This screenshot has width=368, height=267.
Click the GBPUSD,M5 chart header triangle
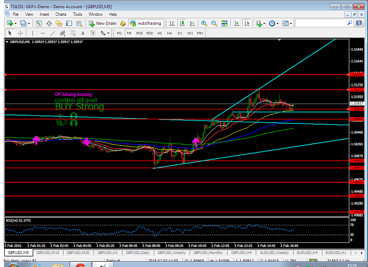[7, 42]
